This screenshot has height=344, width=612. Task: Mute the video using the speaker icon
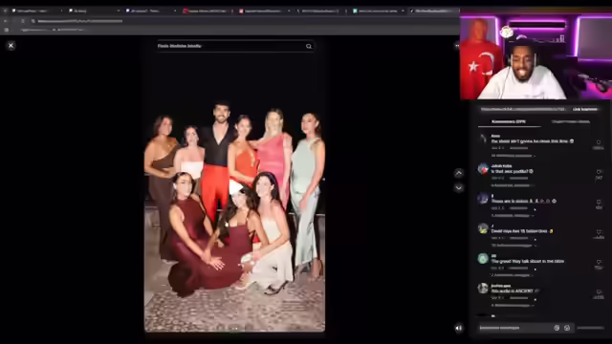pos(459,328)
